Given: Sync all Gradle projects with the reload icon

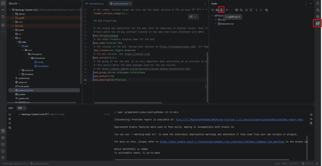Looking at the screenshot, I should (x=213, y=10).
